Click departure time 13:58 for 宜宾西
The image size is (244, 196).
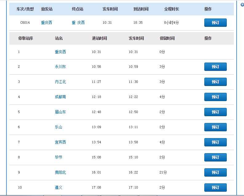(x=133, y=142)
